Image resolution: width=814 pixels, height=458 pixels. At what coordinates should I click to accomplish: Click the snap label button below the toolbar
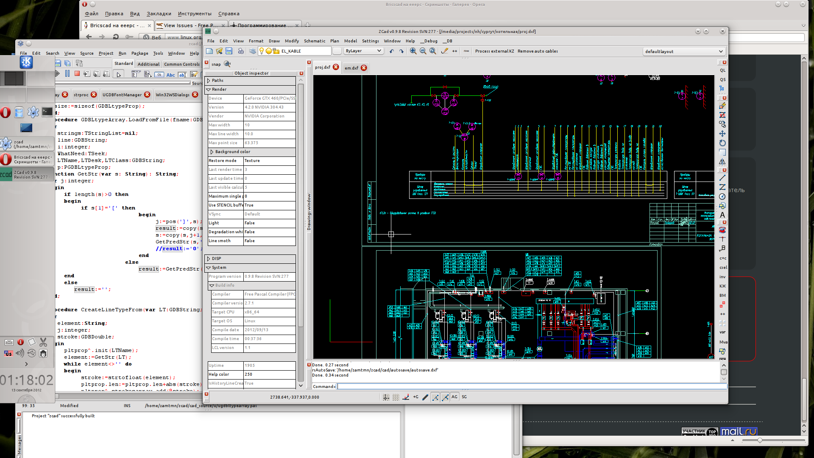point(216,64)
